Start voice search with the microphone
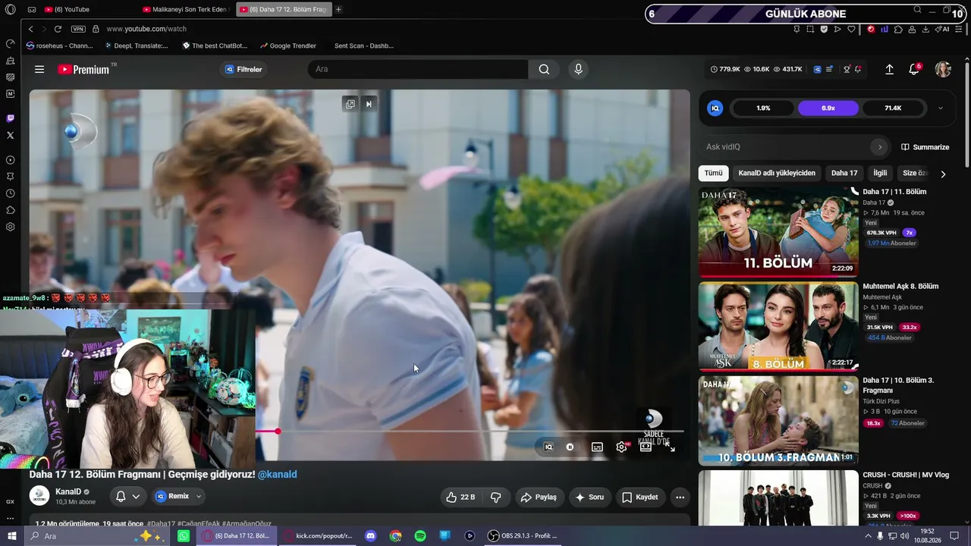The height and width of the screenshot is (546, 971). (578, 69)
